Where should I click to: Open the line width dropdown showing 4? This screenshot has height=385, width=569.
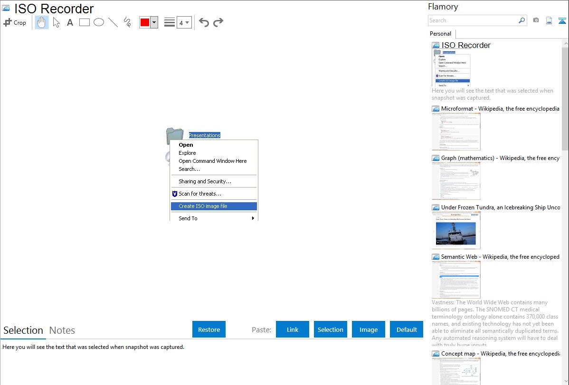(x=184, y=22)
